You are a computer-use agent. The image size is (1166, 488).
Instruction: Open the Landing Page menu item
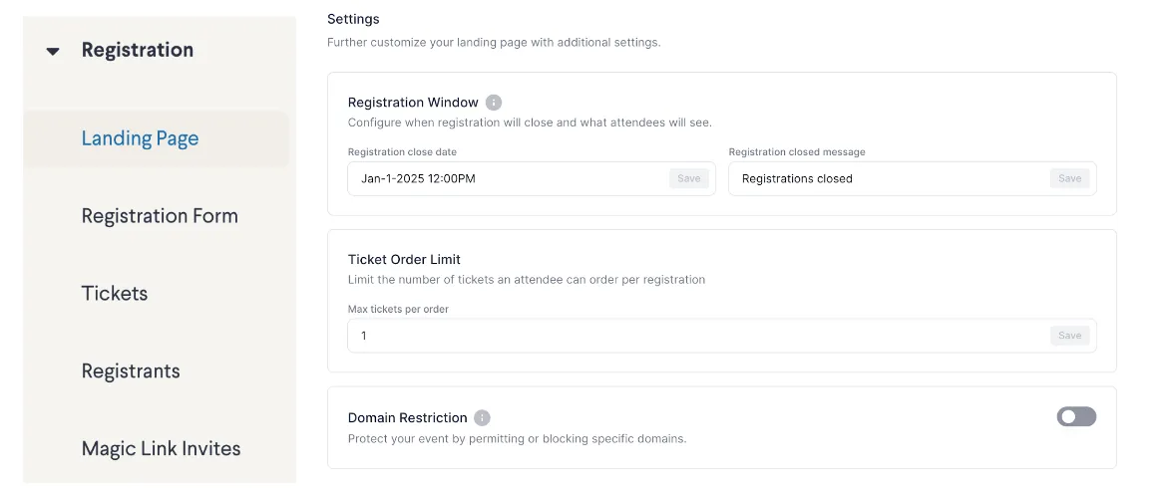140,138
